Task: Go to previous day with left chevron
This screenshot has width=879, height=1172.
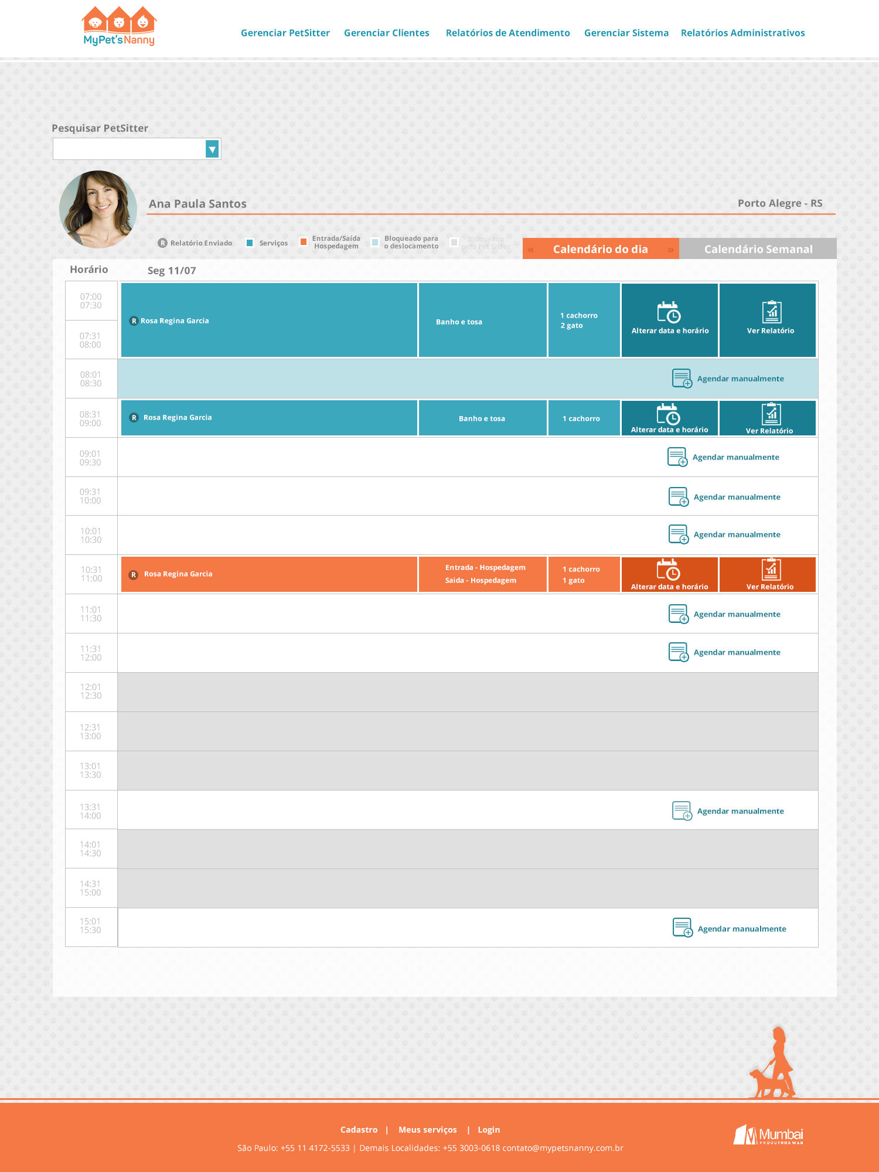Action: click(x=531, y=250)
